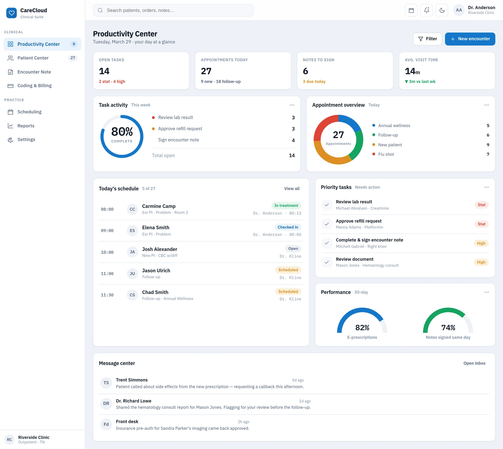
Task: Click the Settings gear icon
Action: click(x=10, y=140)
